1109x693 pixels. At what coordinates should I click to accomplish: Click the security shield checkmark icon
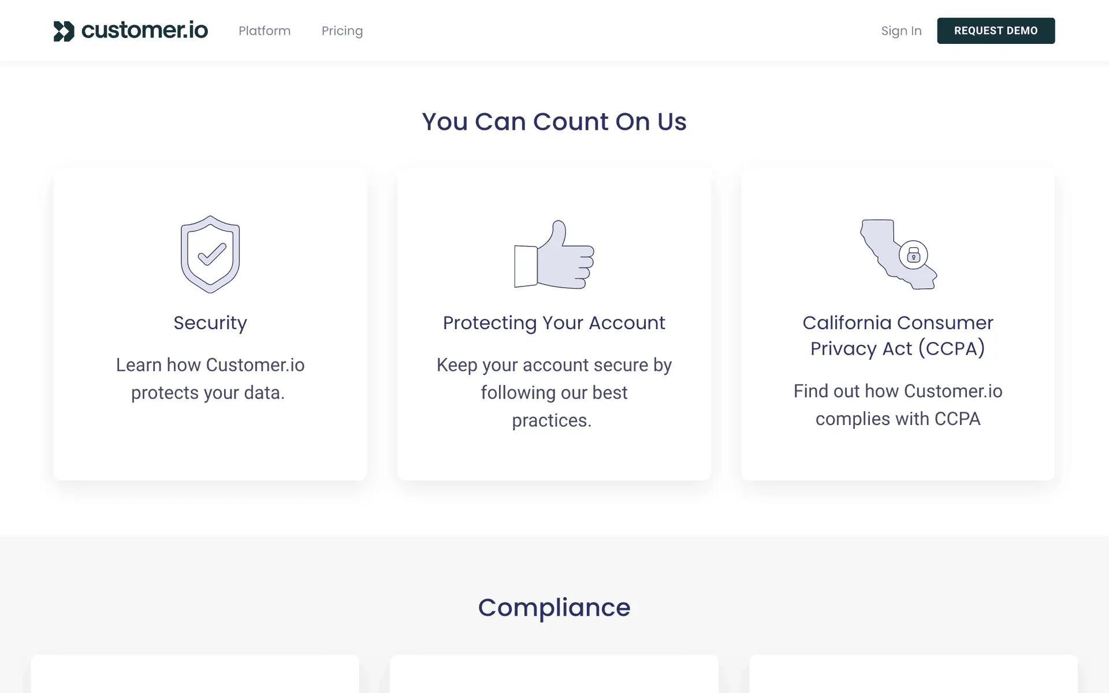click(210, 254)
